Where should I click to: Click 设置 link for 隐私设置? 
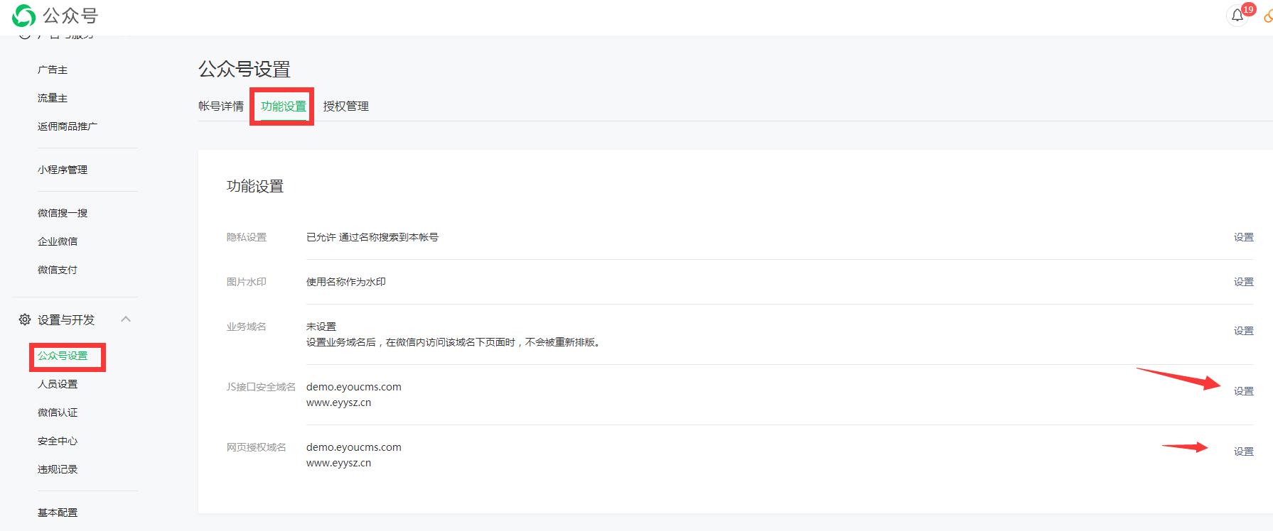(1243, 238)
